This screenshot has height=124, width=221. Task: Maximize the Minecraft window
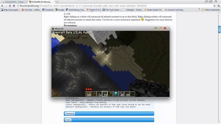tap(160, 28)
